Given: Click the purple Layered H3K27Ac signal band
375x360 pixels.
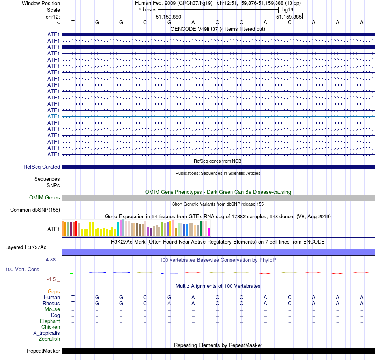Looking at the screenshot, I should [218, 252].
